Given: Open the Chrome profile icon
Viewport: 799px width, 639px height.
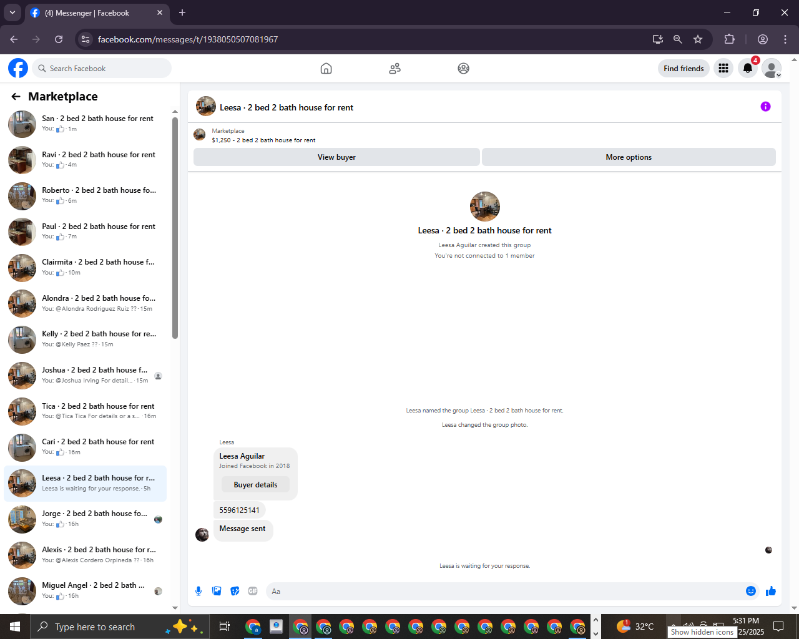Looking at the screenshot, I should click(x=763, y=39).
